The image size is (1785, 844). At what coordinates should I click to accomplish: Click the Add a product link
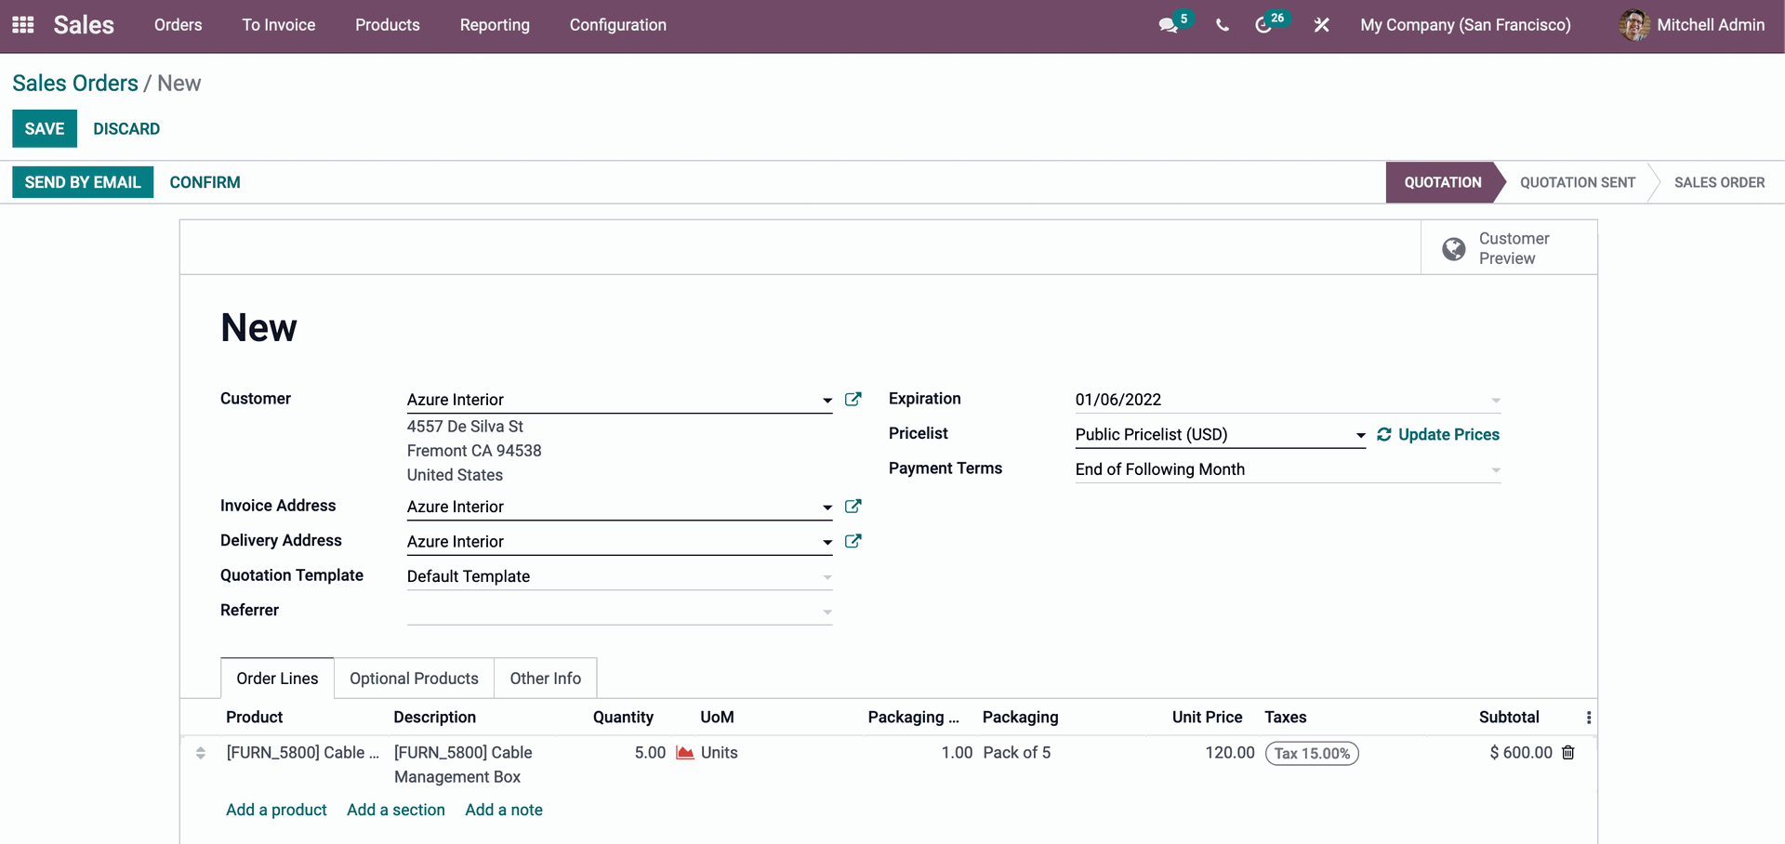click(x=276, y=810)
